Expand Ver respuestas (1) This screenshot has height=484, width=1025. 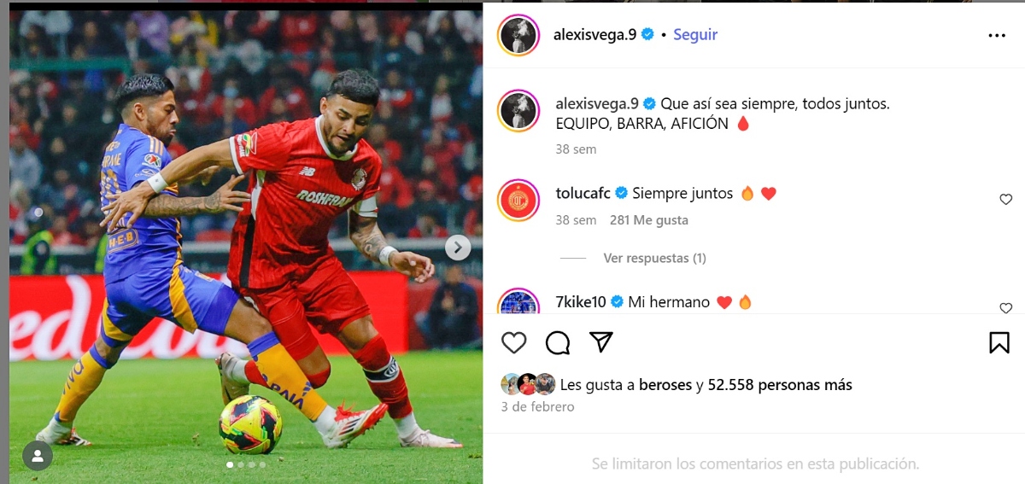(x=654, y=258)
